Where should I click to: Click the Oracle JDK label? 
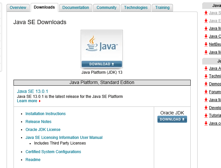(172, 113)
